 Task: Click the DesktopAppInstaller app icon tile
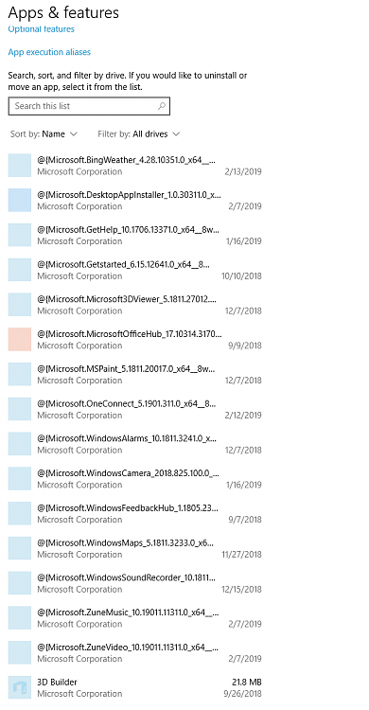(20, 200)
